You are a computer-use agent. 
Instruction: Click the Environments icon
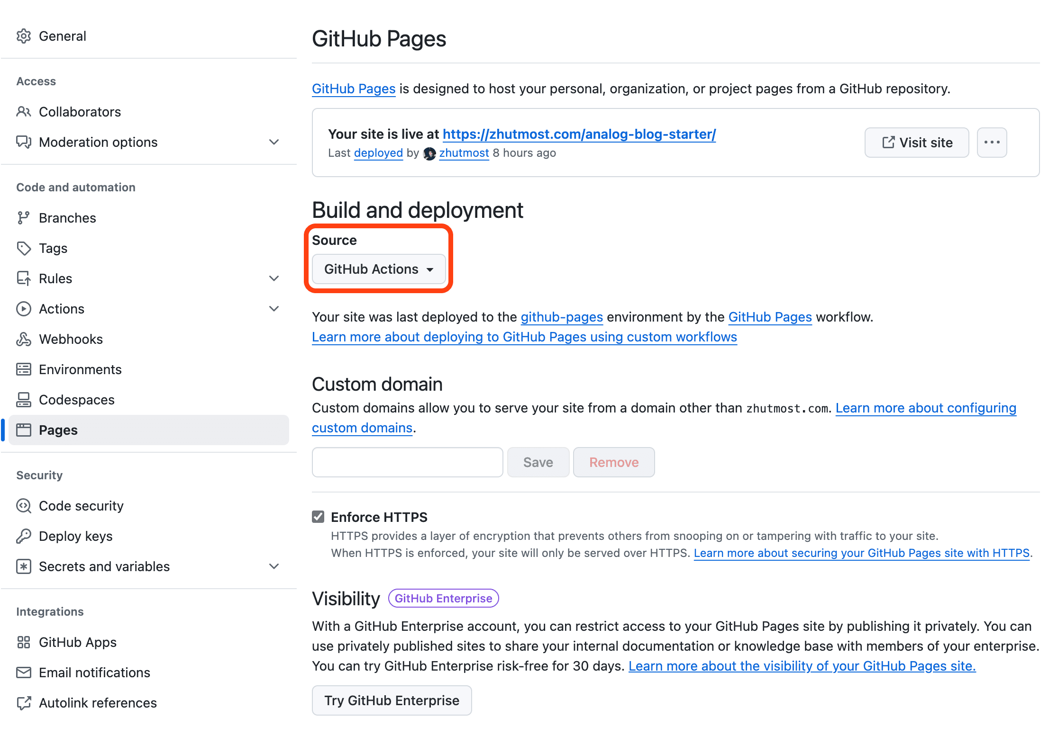point(24,369)
